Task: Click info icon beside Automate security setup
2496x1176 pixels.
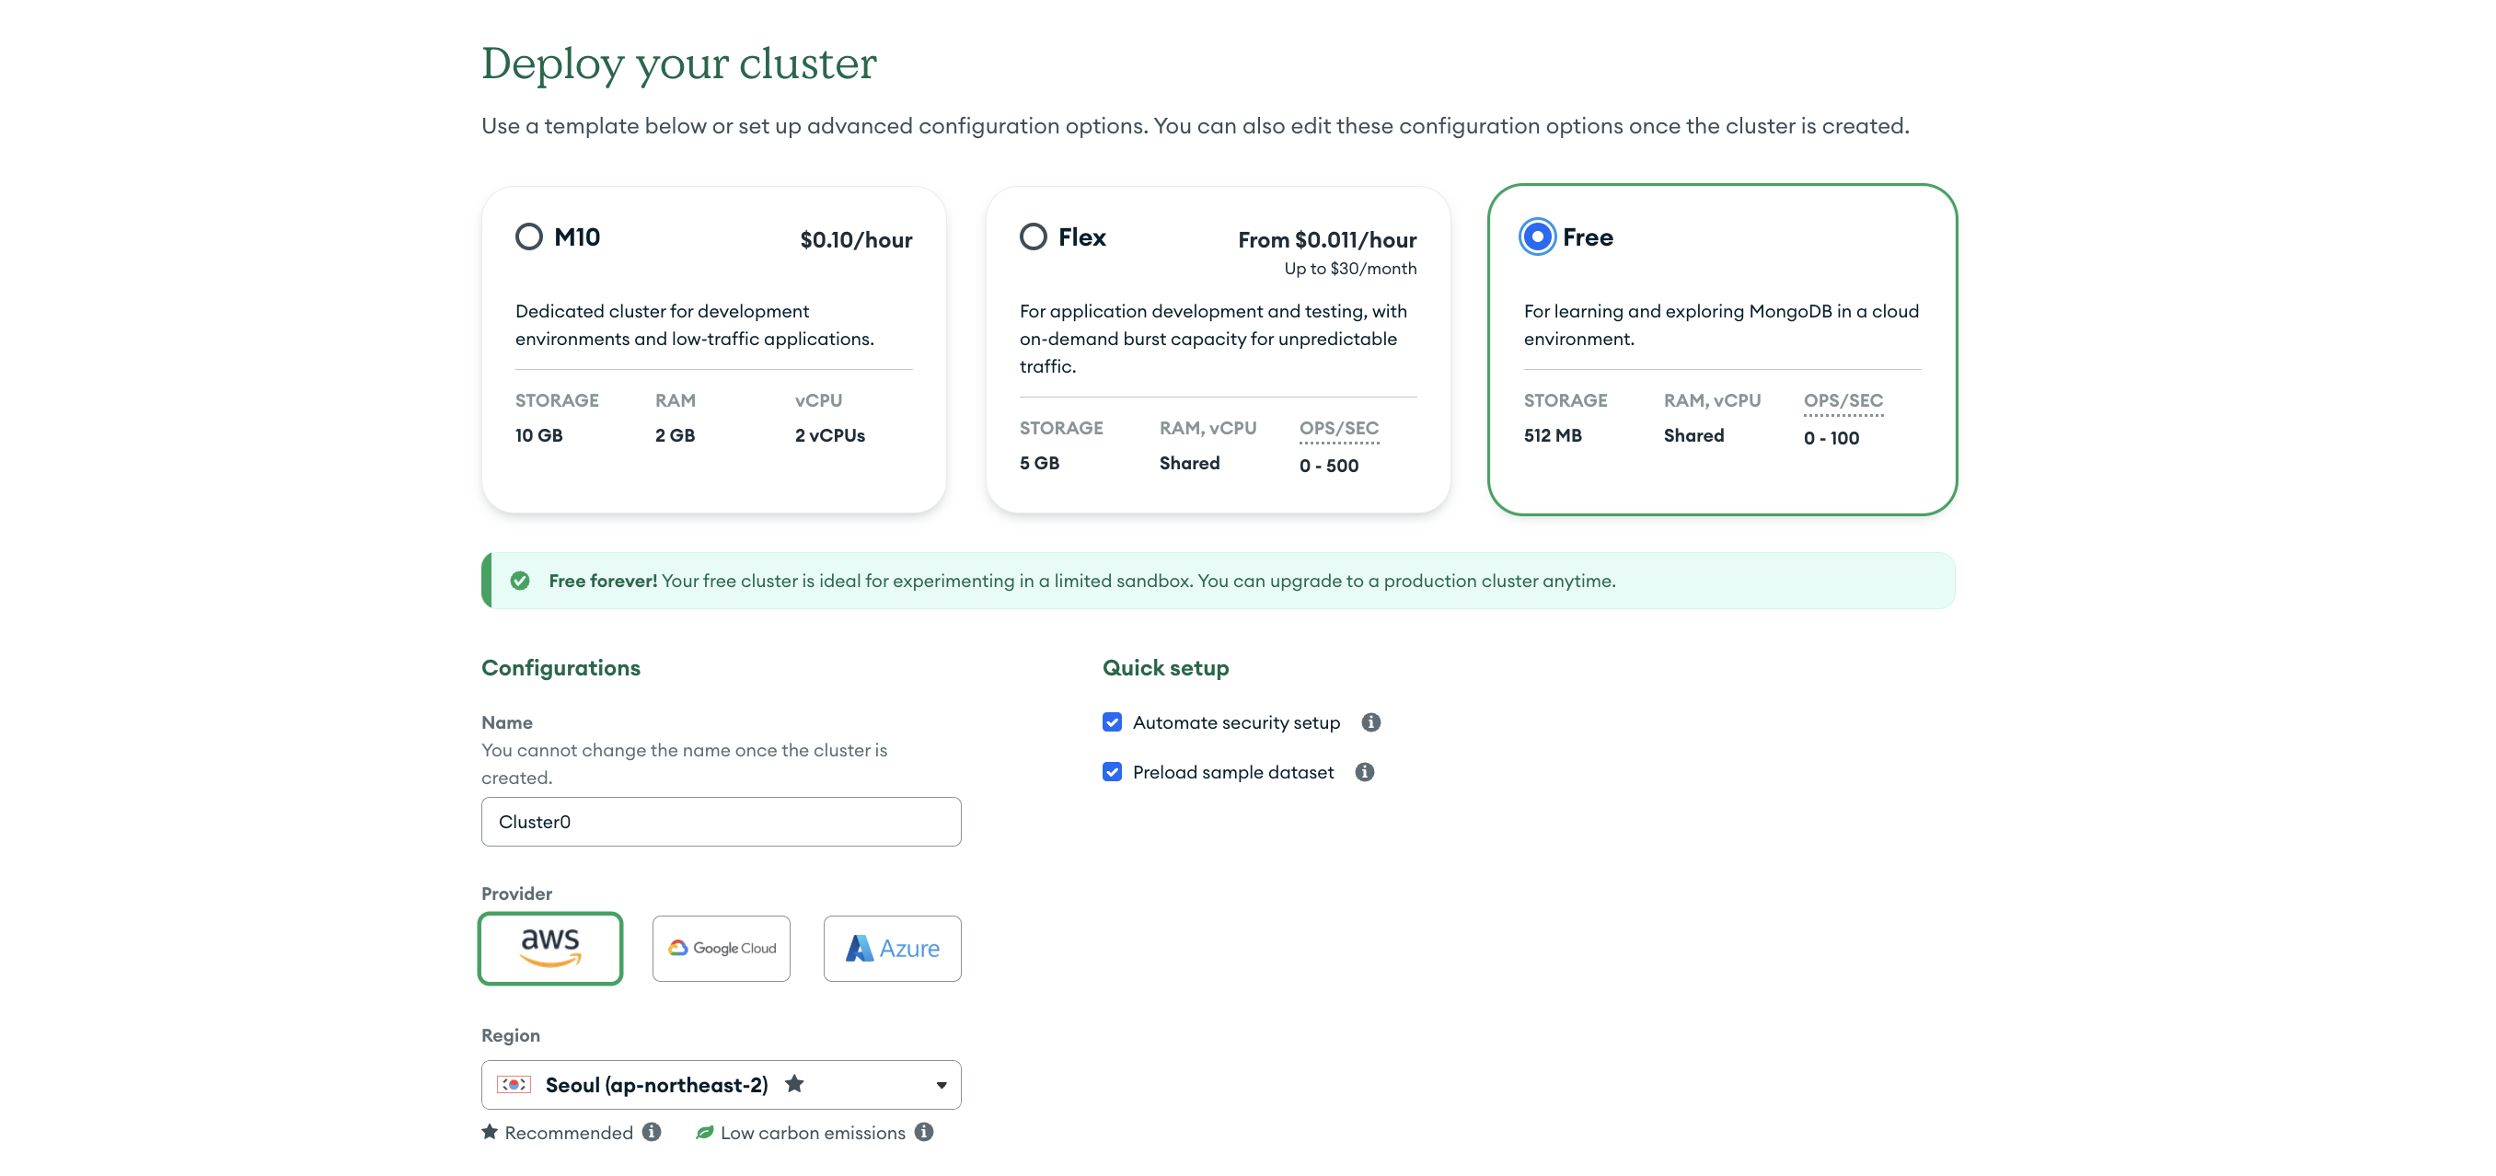Action: (1370, 721)
